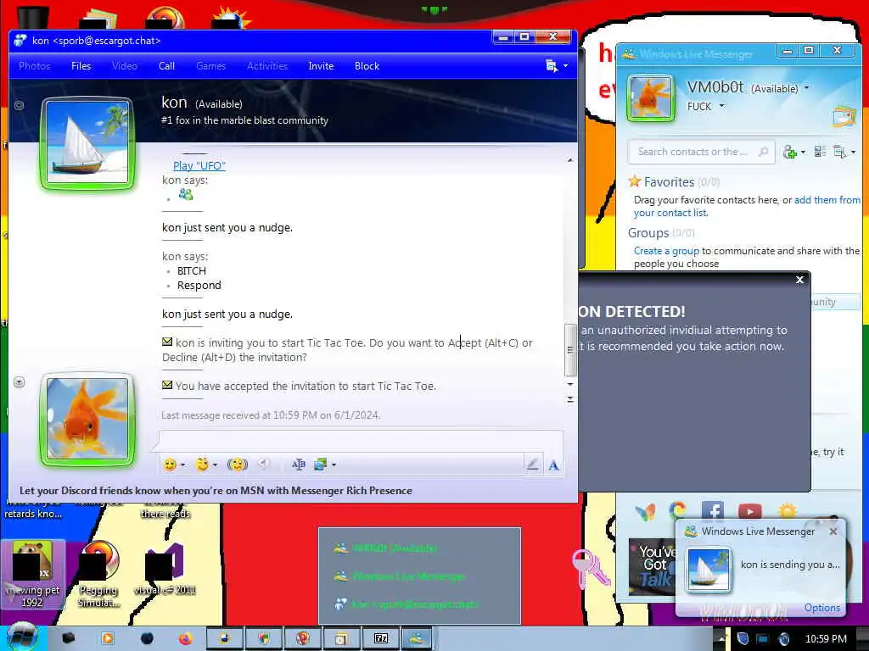869x651 pixels.
Task: Click Files in the conversation menu
Action: (81, 66)
